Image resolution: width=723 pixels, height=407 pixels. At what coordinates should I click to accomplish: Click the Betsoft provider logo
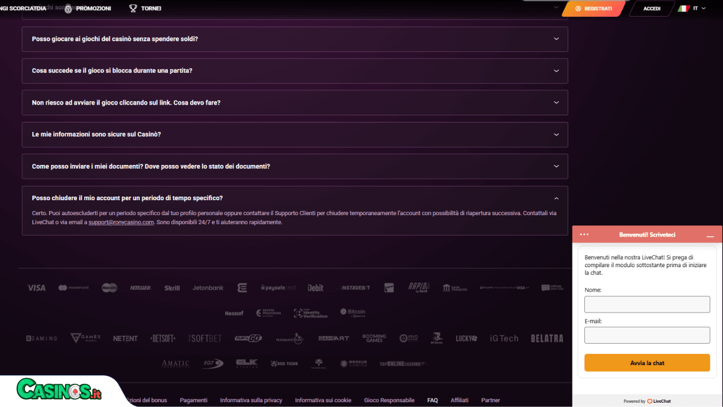(x=163, y=338)
